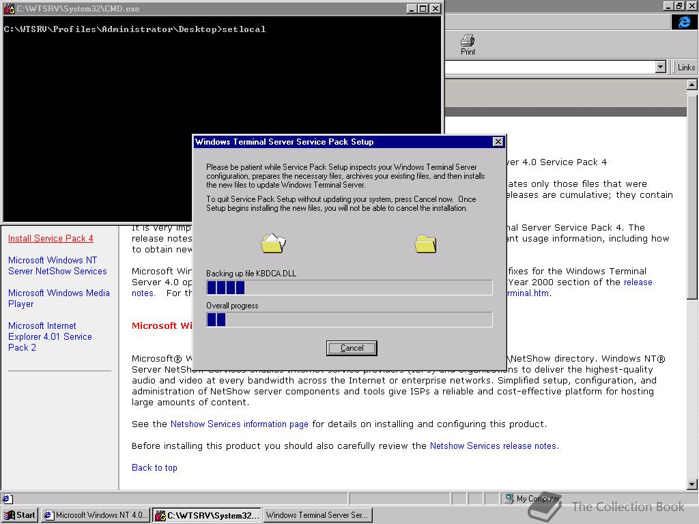Click the browser scrollbar down arrow
The width and height of the screenshot is (699, 524).
tap(691, 484)
